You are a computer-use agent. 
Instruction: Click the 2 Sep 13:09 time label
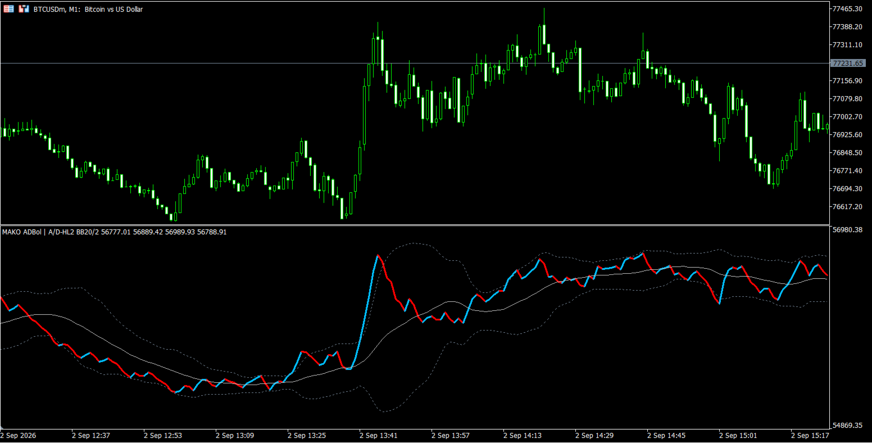coord(235,435)
